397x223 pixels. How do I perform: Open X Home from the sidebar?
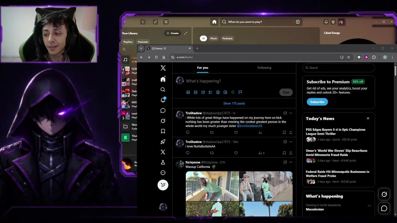click(163, 79)
